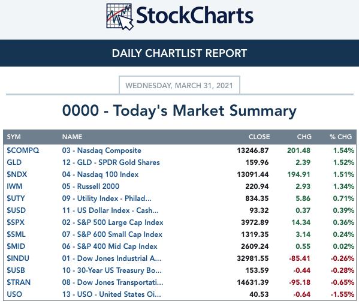359x304 pixels.
Task: Click the Wednesday, March 31, 2021 date box
Action: 180,85
